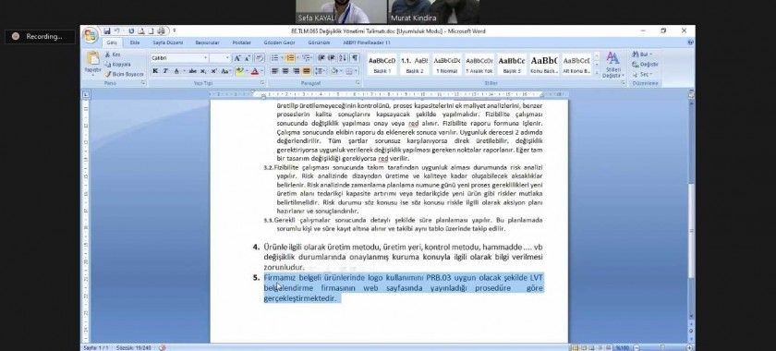Undo last action in quick access toolbar

(x=116, y=31)
